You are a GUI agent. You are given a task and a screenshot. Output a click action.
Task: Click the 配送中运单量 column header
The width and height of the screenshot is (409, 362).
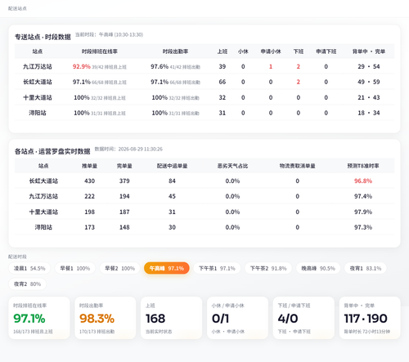tap(172, 166)
